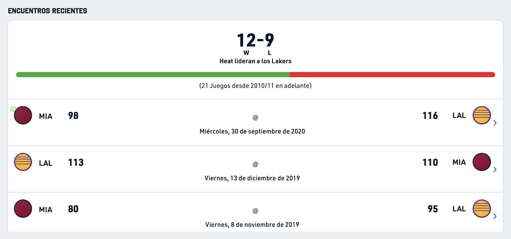Open game details chevron for December 13 game
The height and width of the screenshot is (239, 511).
tap(495, 170)
